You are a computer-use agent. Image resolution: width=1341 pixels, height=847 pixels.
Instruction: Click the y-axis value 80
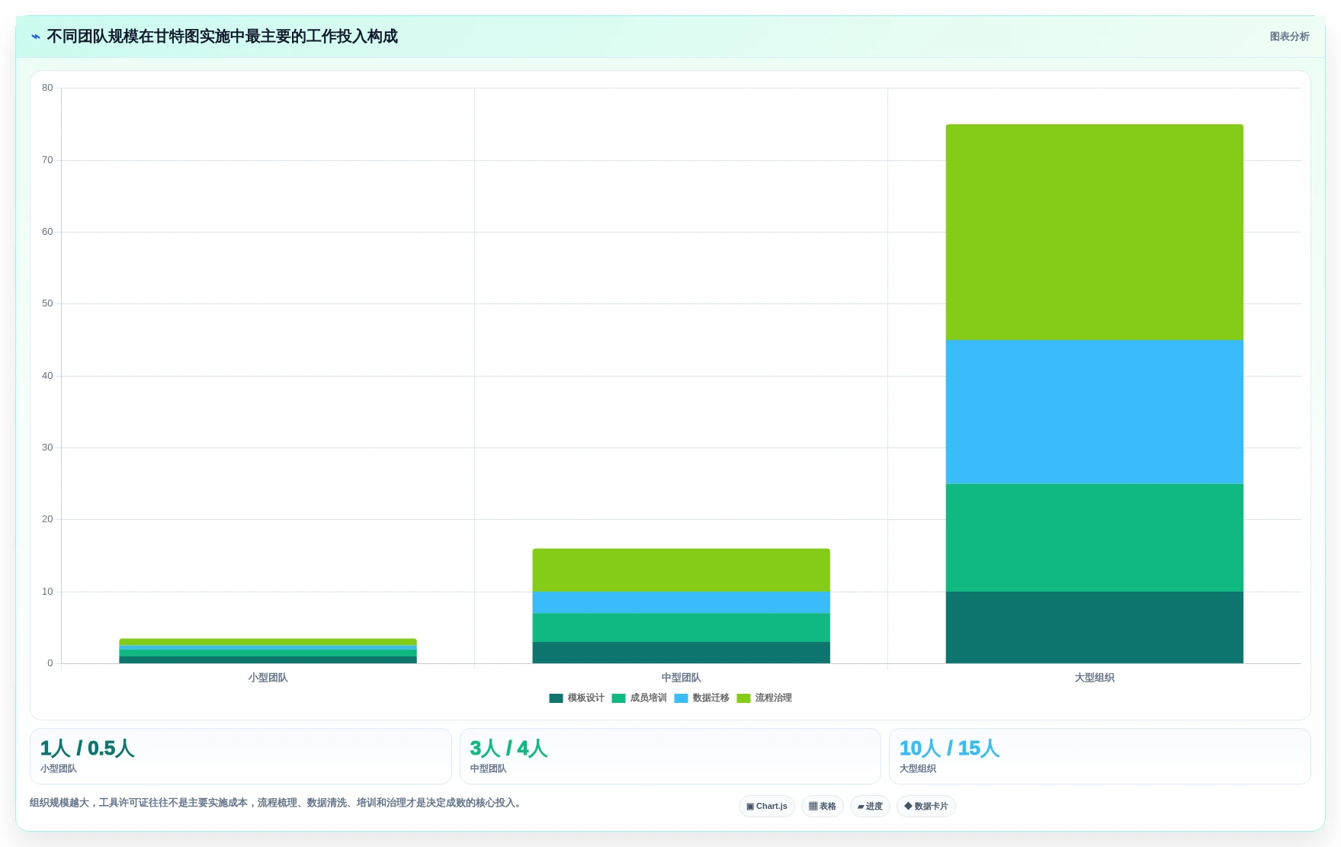(x=47, y=88)
